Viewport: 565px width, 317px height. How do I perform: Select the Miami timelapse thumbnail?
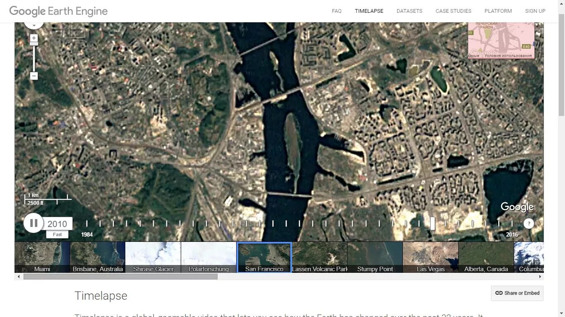[x=42, y=257]
